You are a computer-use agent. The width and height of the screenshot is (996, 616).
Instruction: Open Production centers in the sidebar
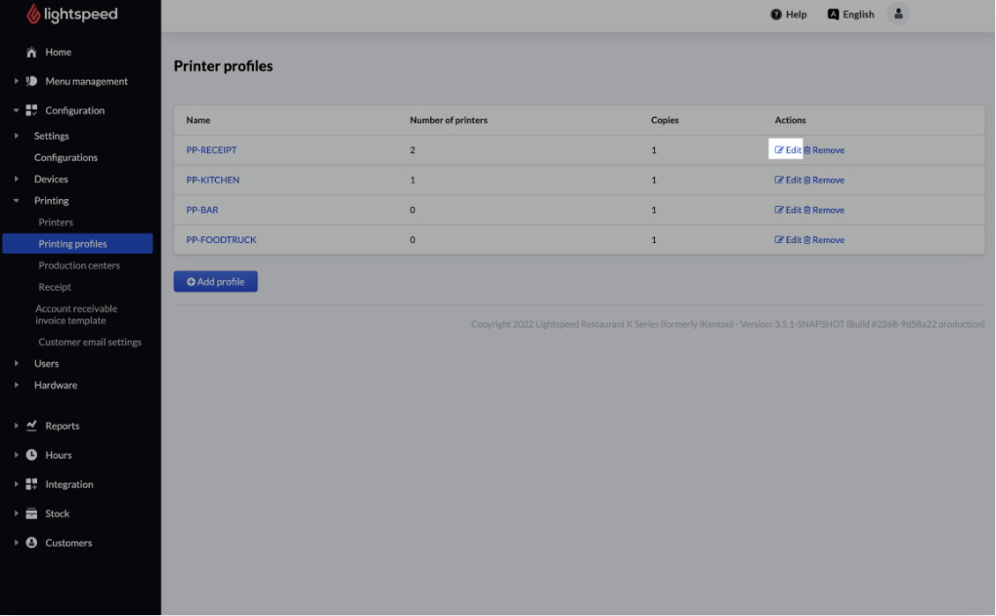[79, 266]
